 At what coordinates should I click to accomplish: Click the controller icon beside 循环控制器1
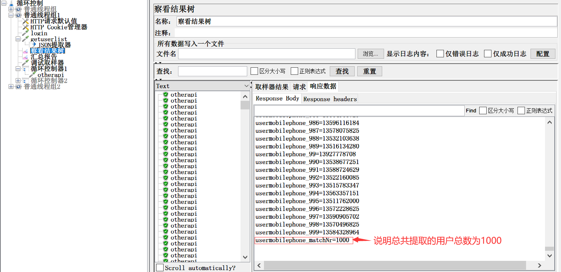pyautogui.click(x=25, y=69)
